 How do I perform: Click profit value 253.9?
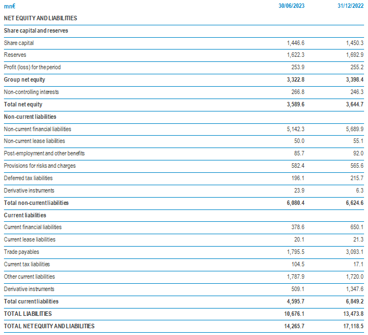(298, 67)
